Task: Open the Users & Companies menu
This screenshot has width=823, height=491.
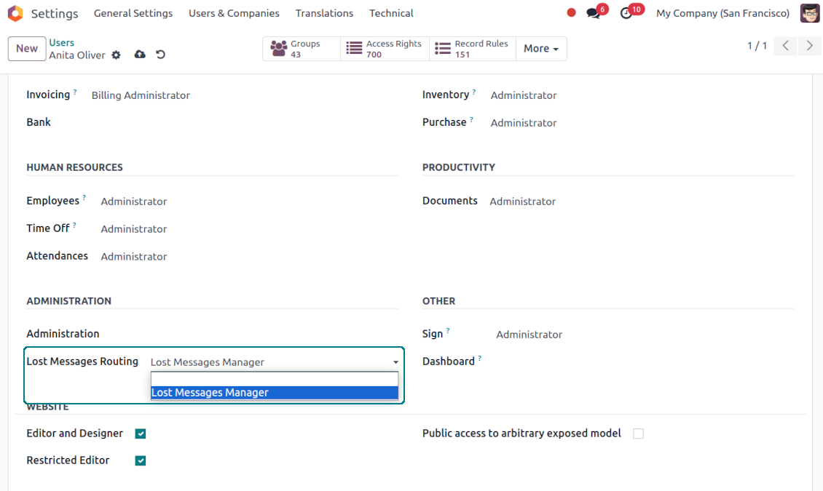Action: click(x=234, y=13)
